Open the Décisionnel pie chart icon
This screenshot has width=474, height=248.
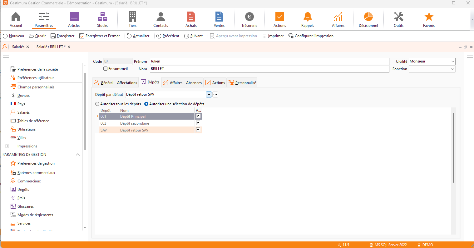368,19
